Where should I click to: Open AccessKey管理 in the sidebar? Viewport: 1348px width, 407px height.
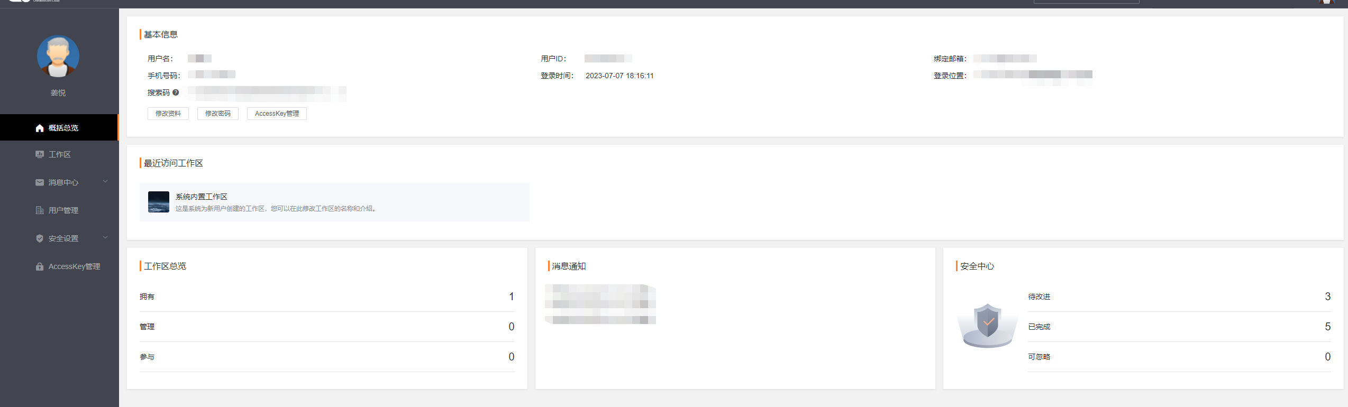pyautogui.click(x=59, y=266)
